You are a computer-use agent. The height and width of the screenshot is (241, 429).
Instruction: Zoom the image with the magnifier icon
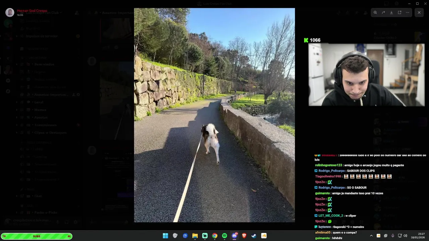click(375, 12)
